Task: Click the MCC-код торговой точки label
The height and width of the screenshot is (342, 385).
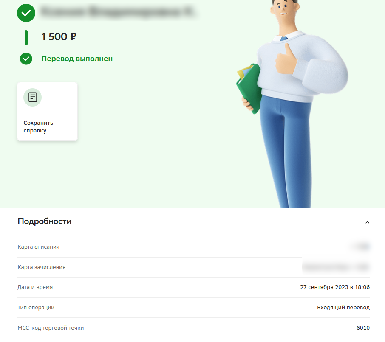Action: [x=51, y=328]
